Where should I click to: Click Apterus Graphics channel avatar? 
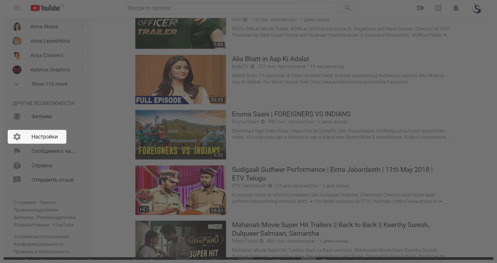[x=17, y=70]
